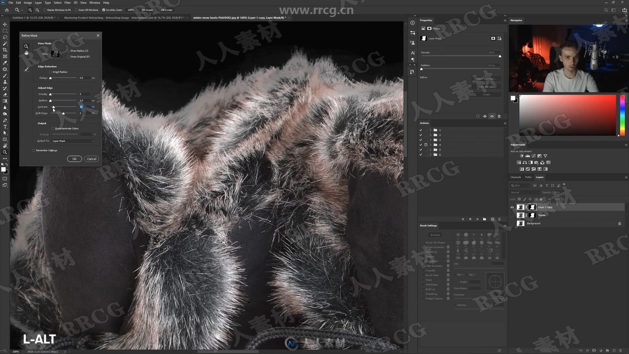Select the Zoom tool in left toolbar
Screen dimensions: 629x354
coord(5,152)
